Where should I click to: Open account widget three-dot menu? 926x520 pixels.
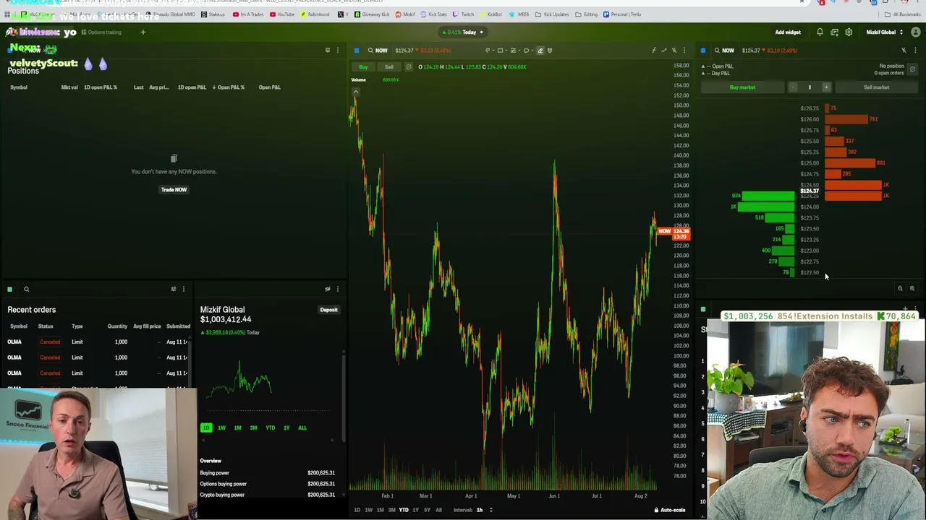[x=337, y=289]
